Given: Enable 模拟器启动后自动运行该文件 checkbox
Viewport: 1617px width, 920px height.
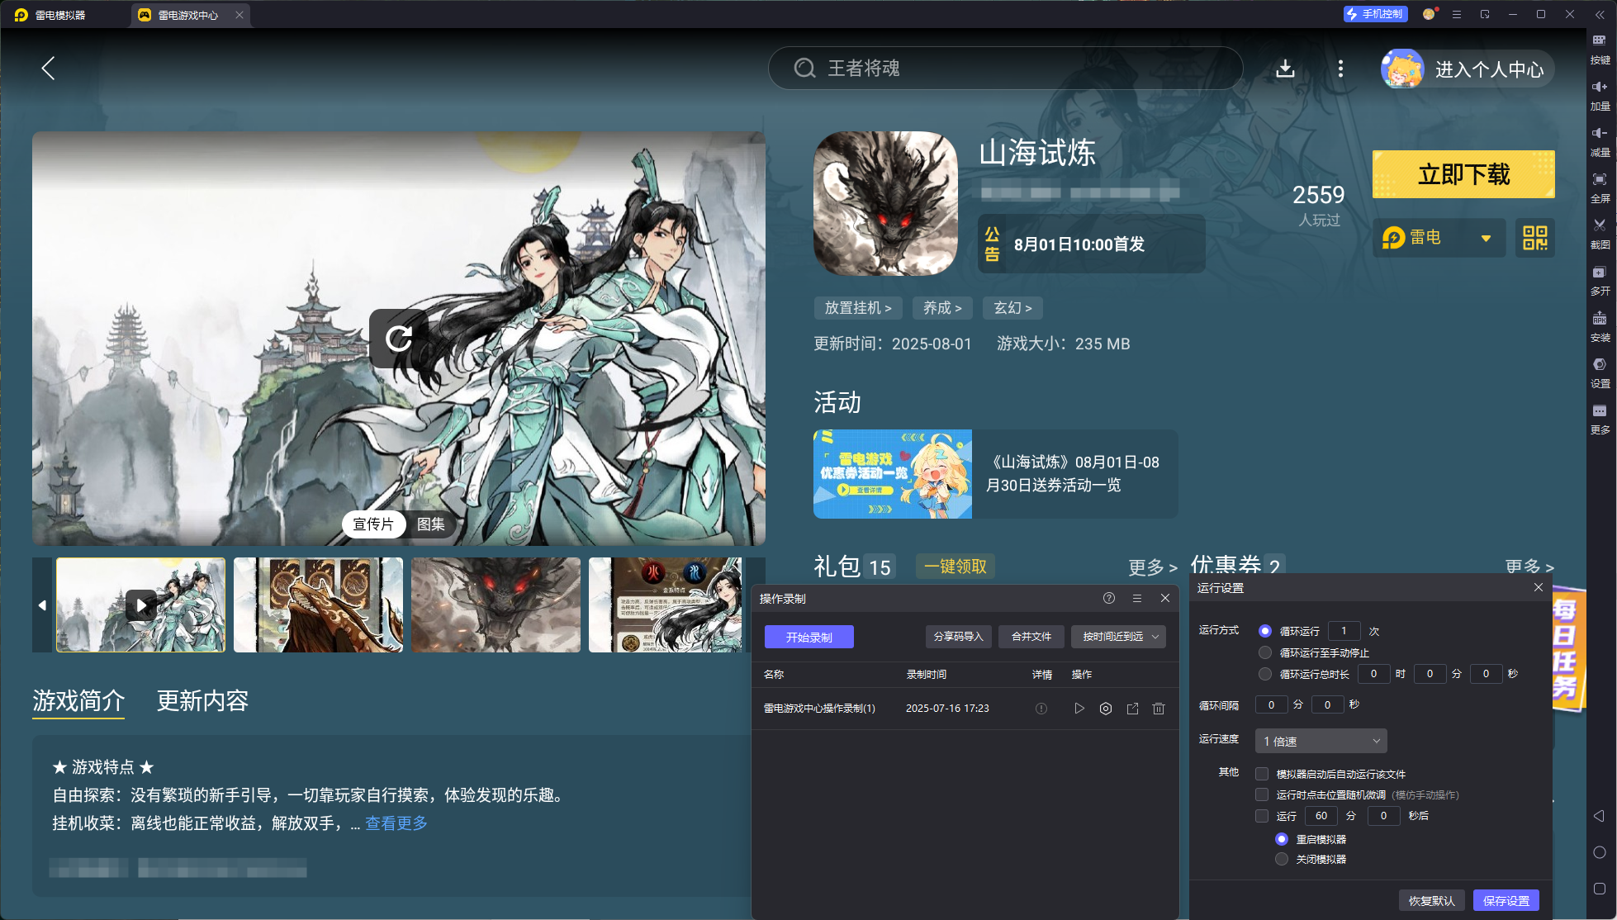Looking at the screenshot, I should (x=1262, y=774).
